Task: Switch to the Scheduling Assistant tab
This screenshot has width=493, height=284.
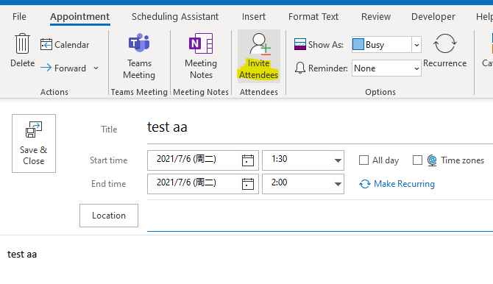Action: [175, 16]
